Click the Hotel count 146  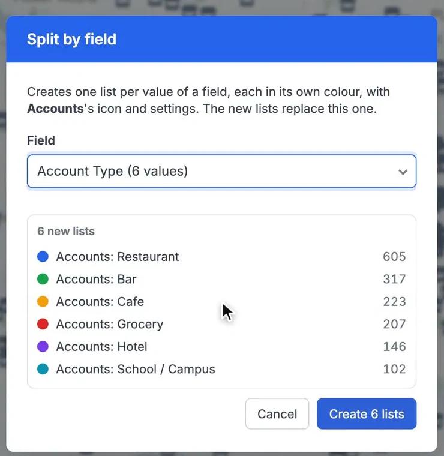[394, 347]
